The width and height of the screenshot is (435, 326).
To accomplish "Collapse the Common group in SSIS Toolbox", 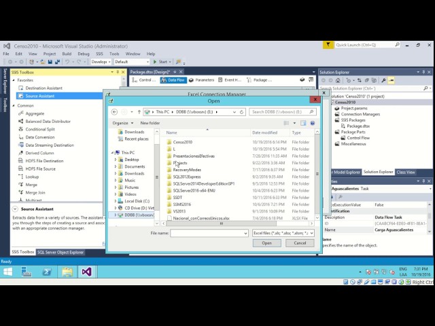I will click(14, 106).
